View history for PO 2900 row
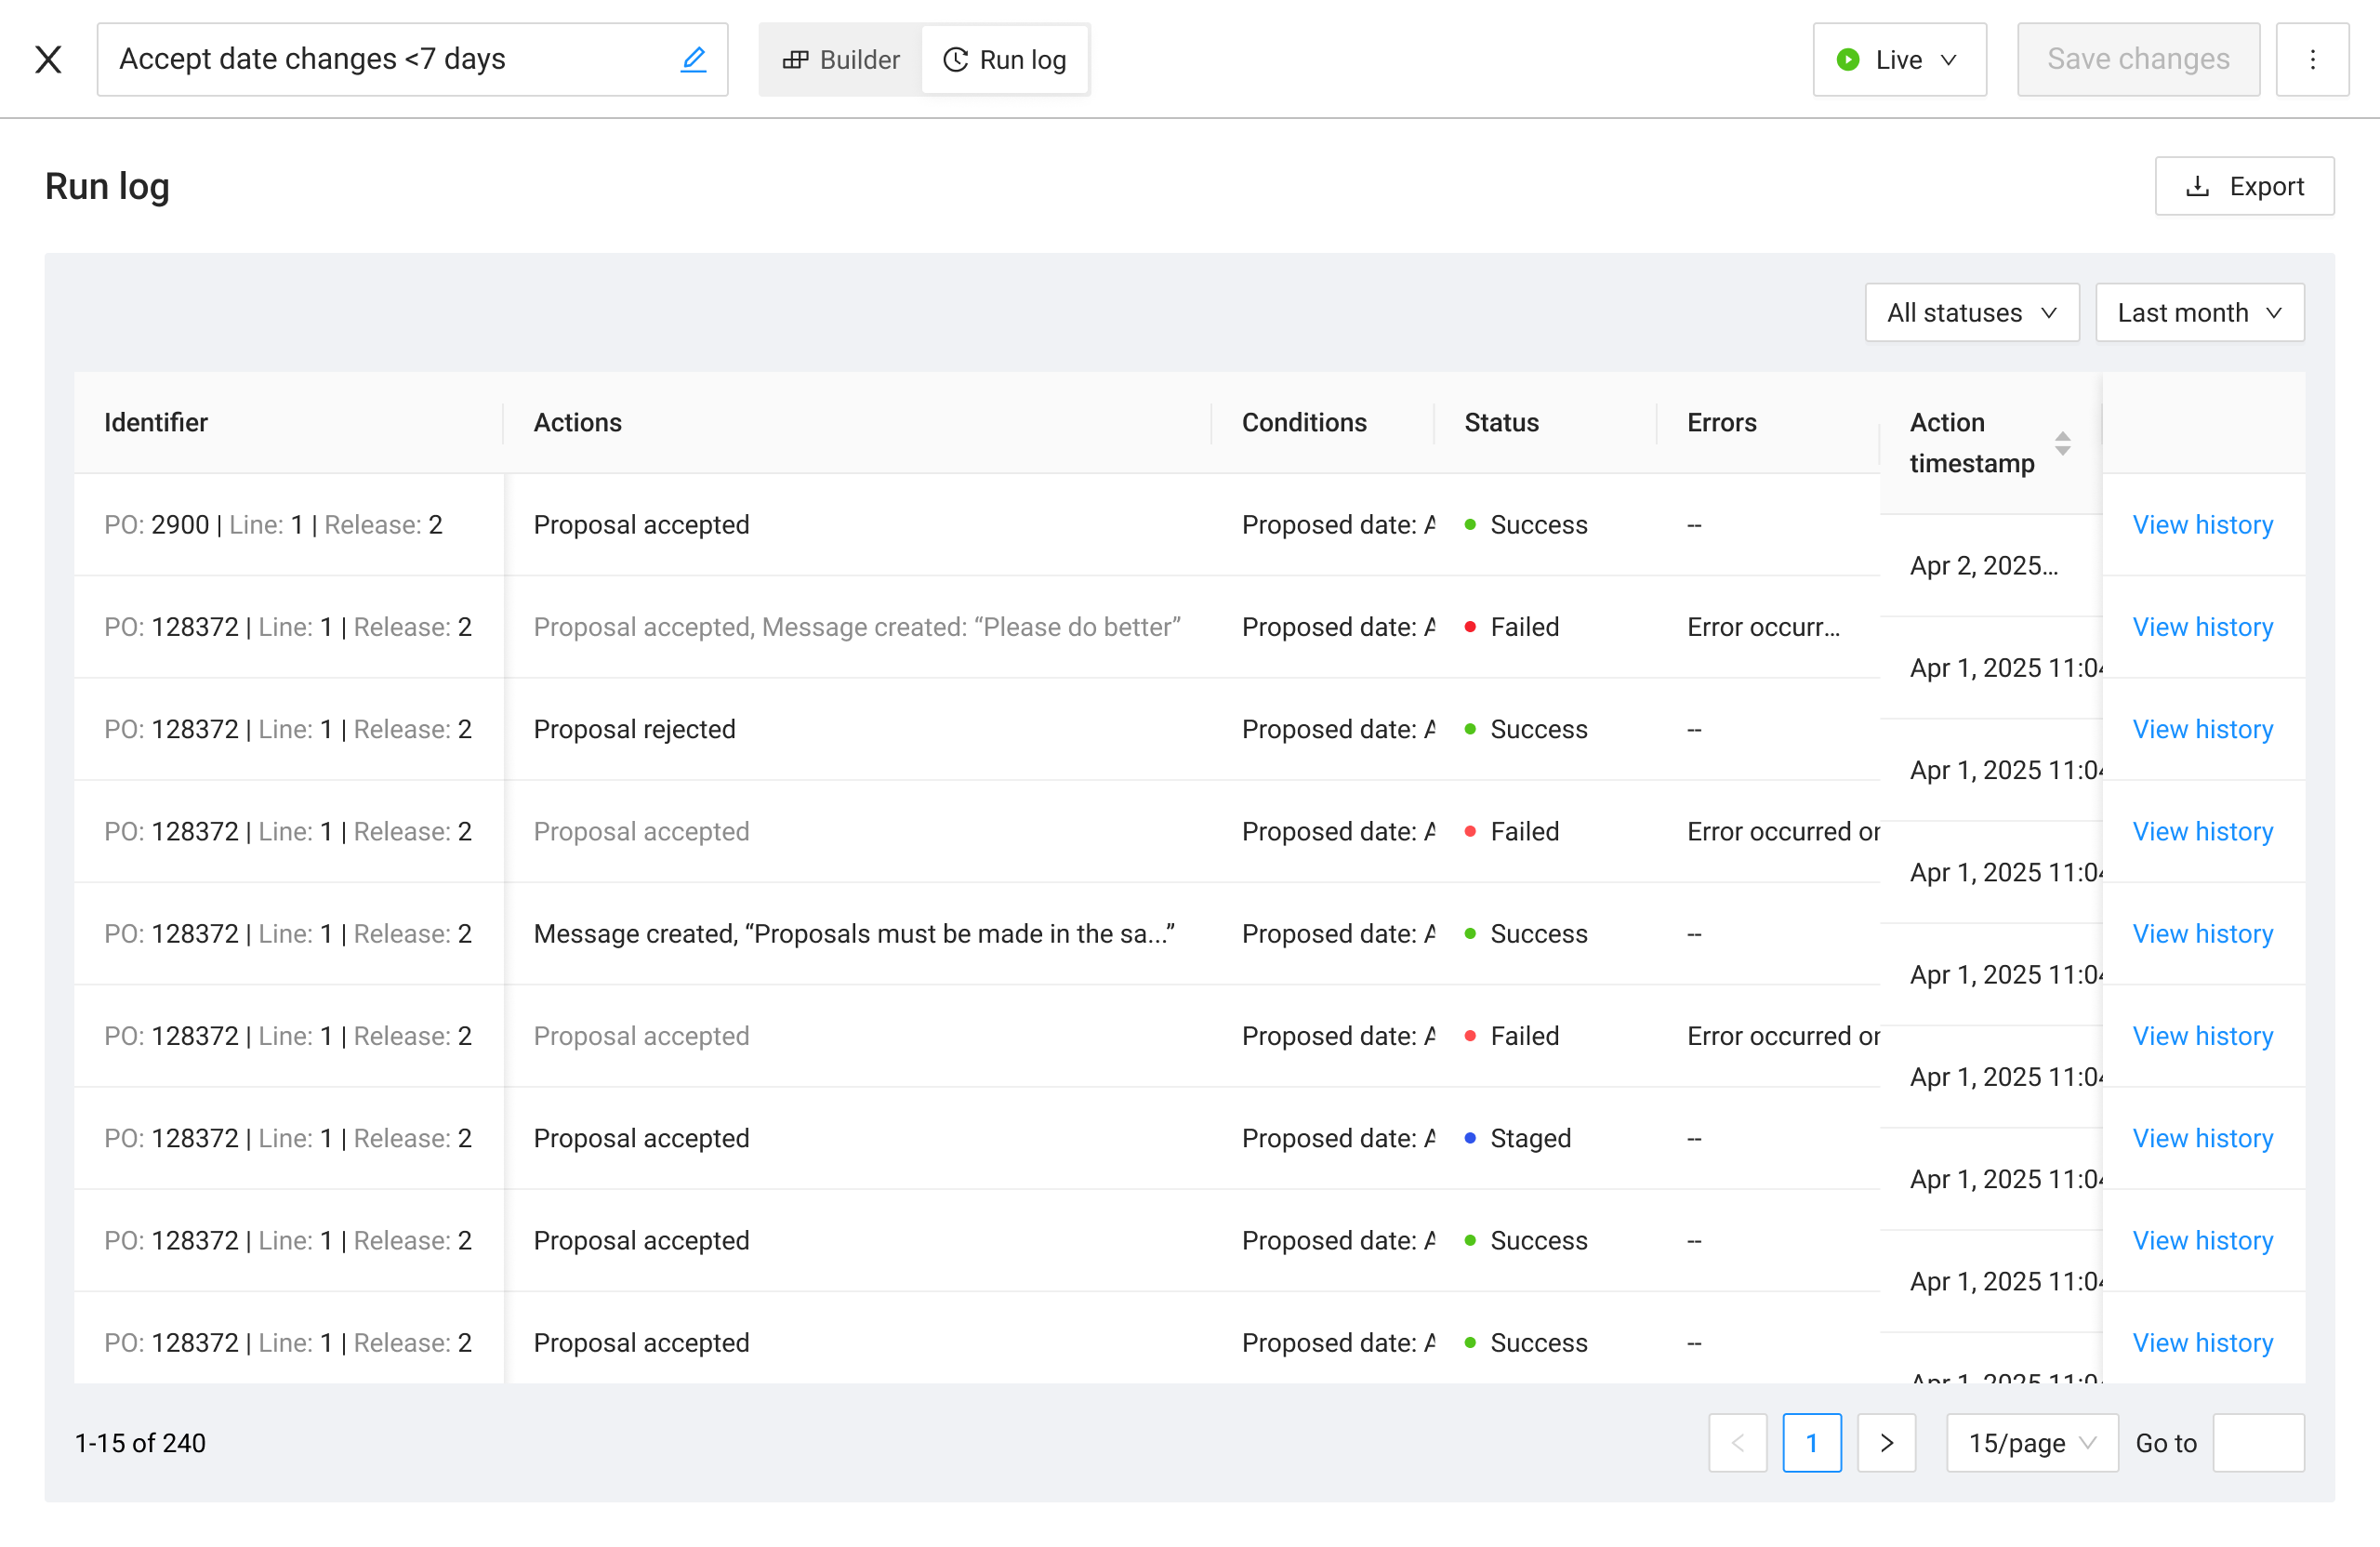2380x1547 pixels. tap(2202, 525)
